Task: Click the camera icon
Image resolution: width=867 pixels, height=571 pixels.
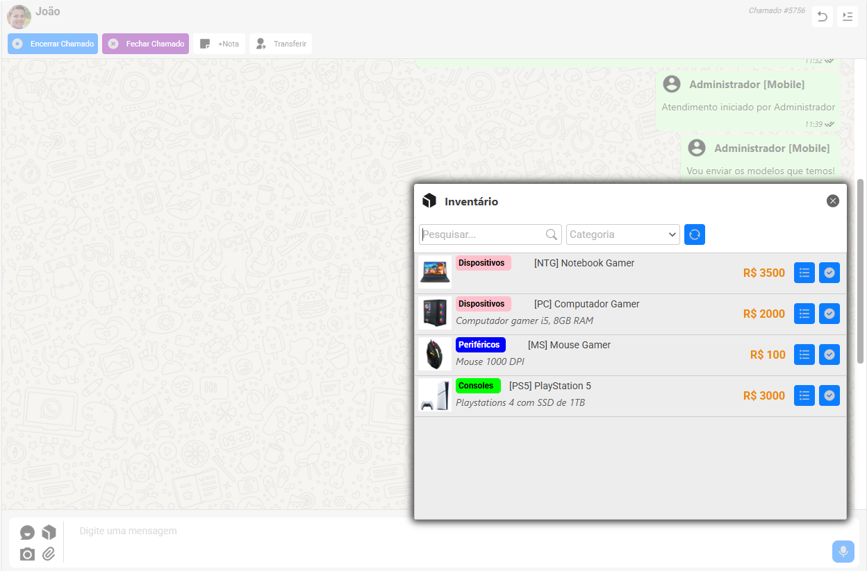Action: click(x=27, y=554)
